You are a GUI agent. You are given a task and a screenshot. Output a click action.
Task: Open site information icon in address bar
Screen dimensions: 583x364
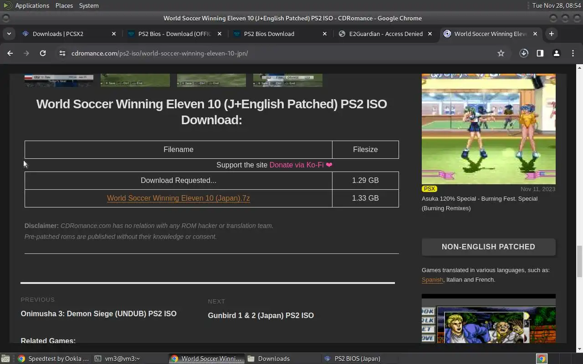point(62,53)
